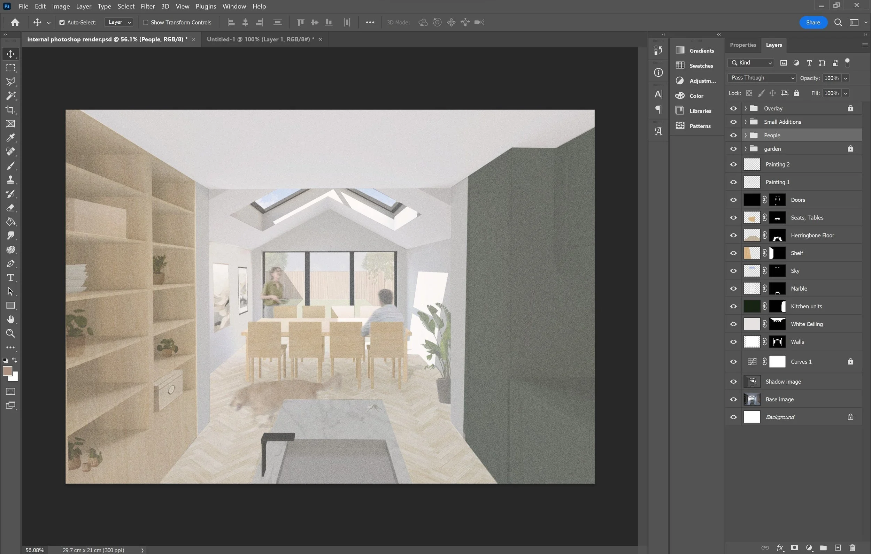Switch to the Untitled-1 document tab

260,39
